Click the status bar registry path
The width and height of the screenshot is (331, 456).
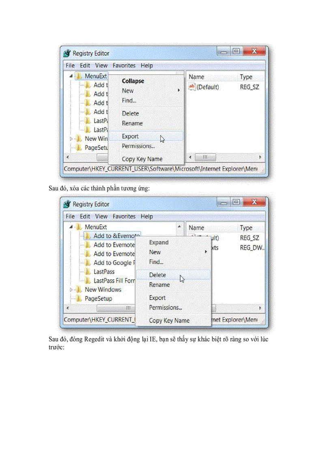(162, 169)
